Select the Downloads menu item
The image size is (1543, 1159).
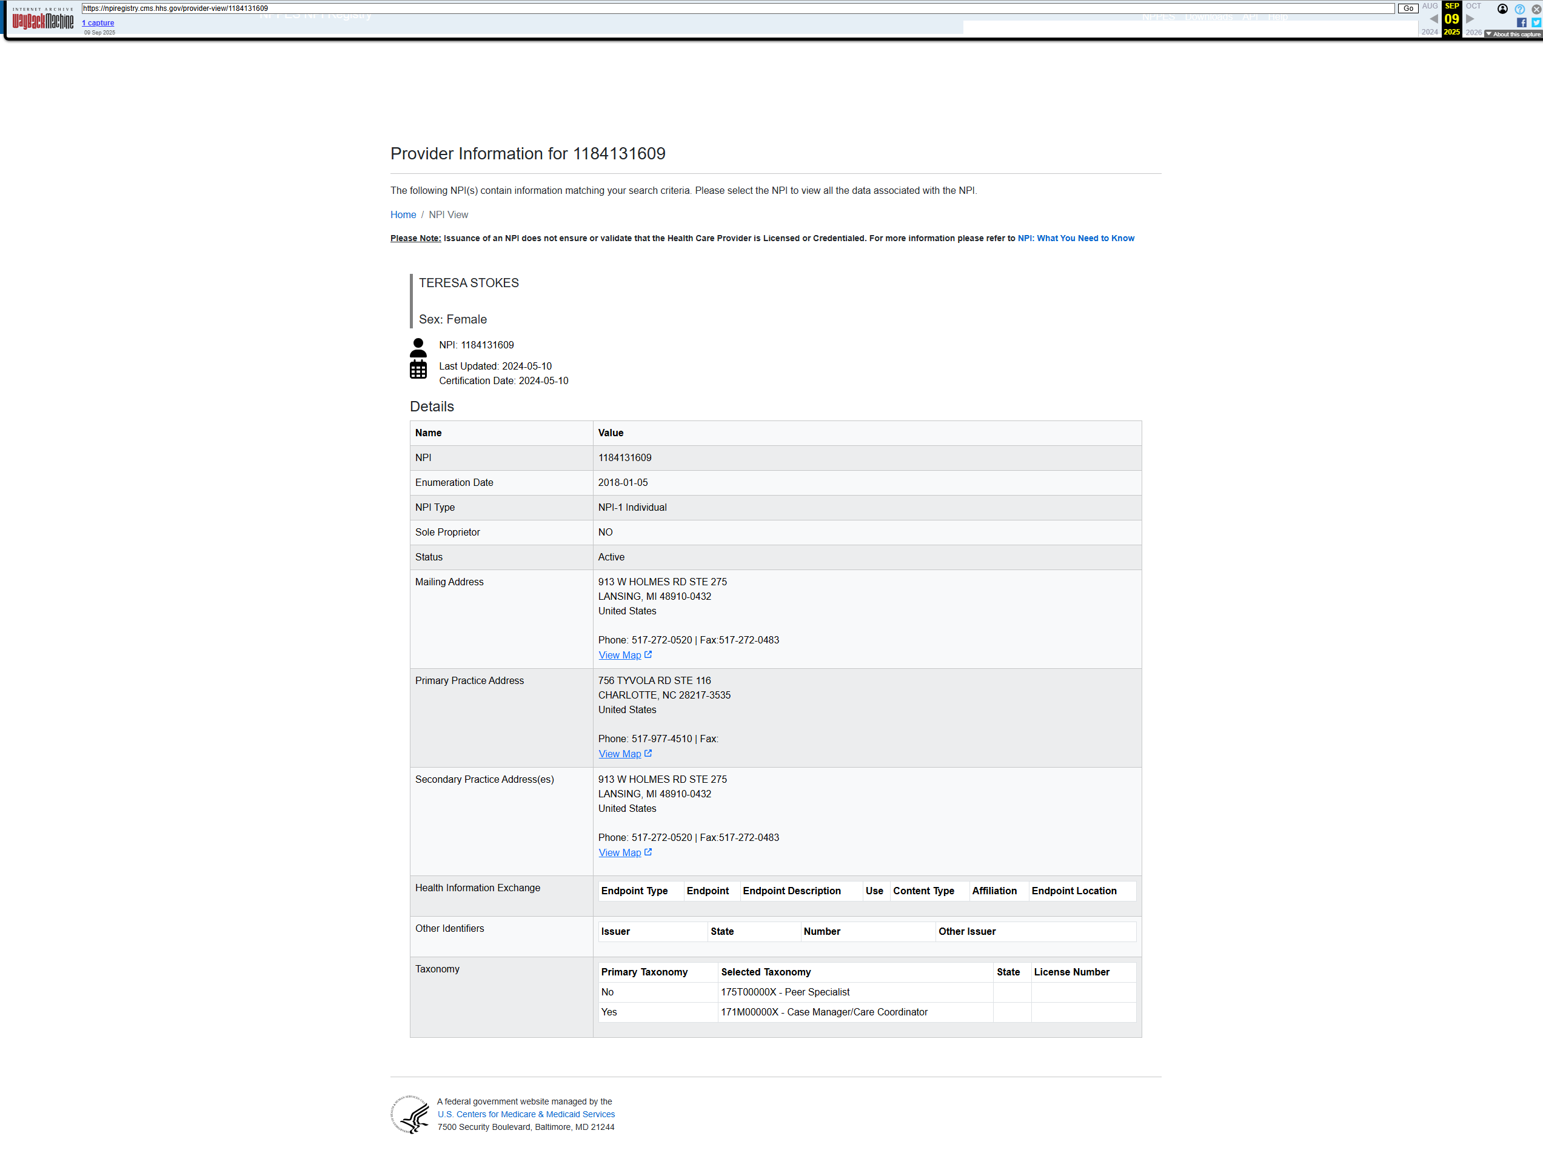coord(1208,17)
